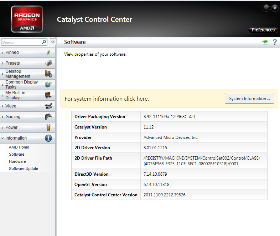Open the Preferences menu

[x=263, y=30]
